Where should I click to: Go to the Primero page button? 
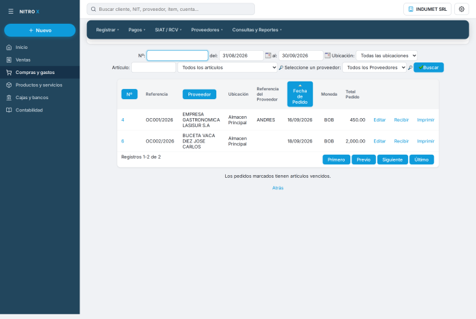[336, 159]
